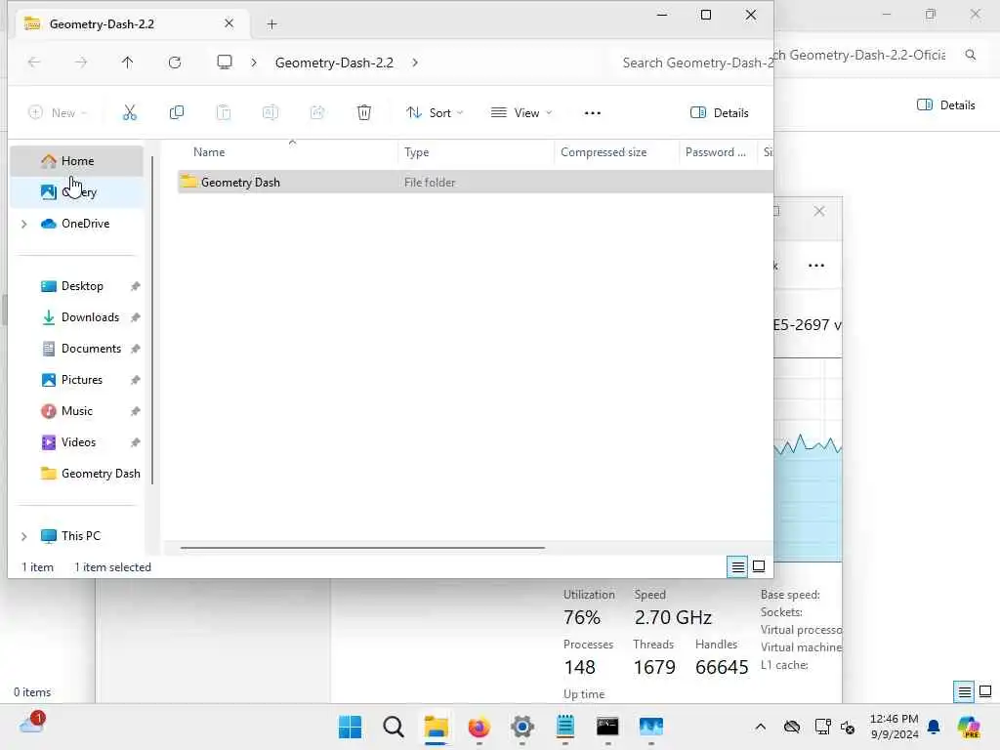Screen dimensions: 1000x750
Task: Click the Copy icon in toolbar
Action: 177,113
